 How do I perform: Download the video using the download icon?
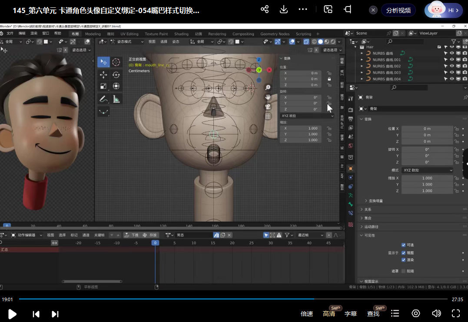click(x=283, y=10)
